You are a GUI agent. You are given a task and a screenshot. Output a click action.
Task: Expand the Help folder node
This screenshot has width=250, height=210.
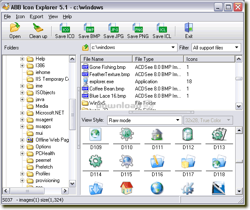22,59
